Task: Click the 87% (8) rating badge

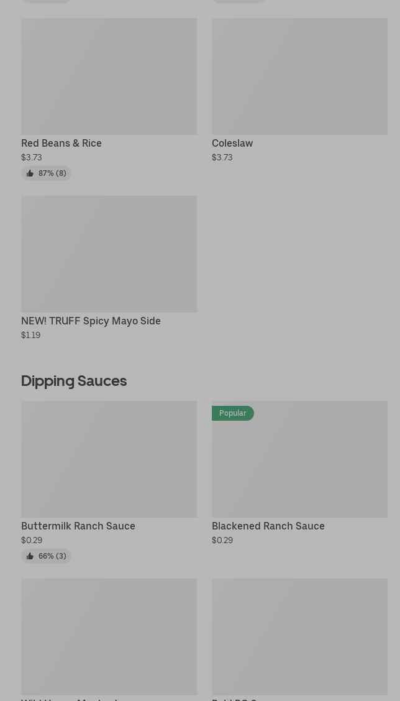Action: (x=47, y=173)
